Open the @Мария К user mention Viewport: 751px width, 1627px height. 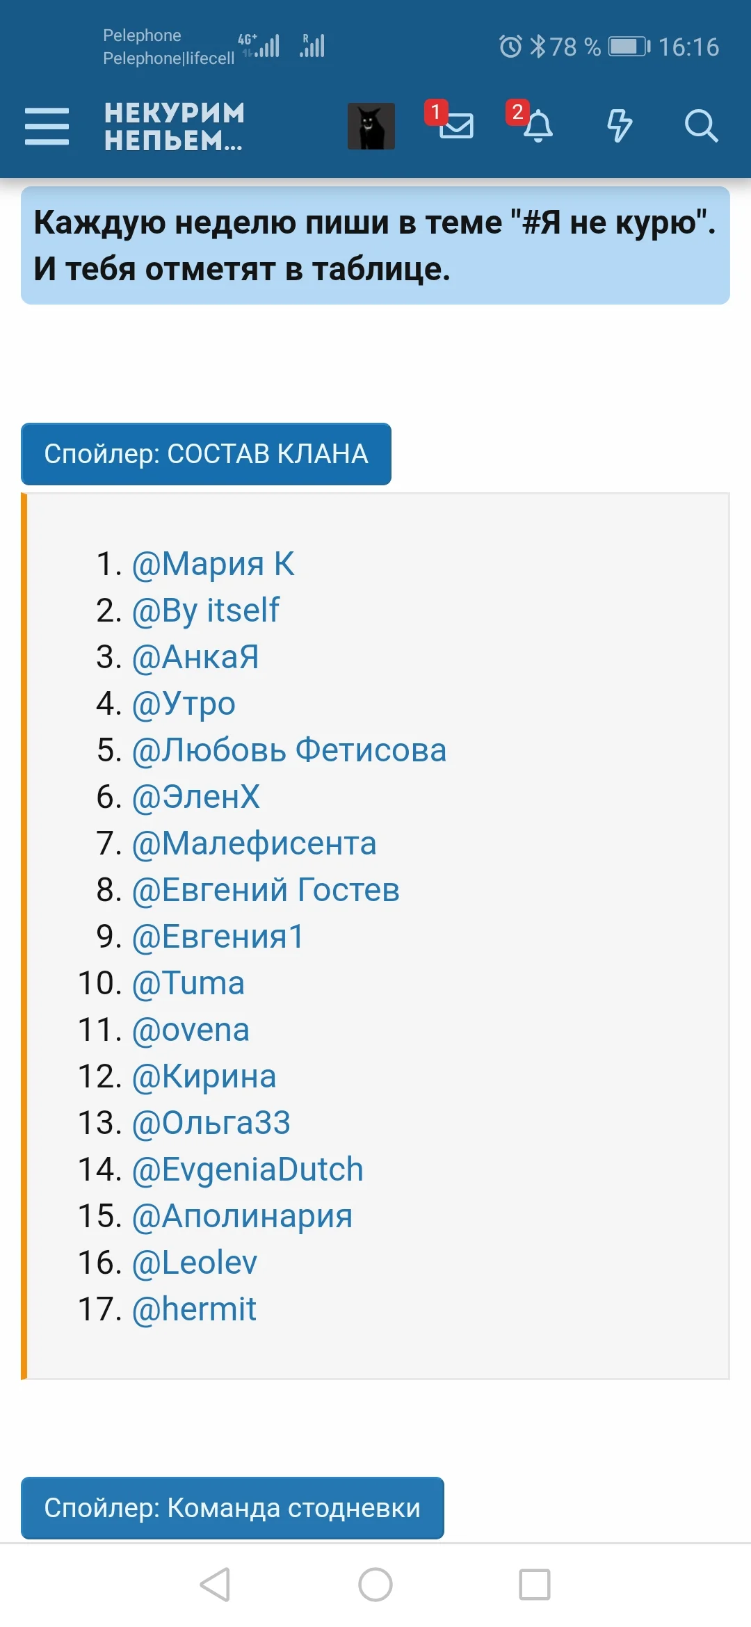pos(213,564)
